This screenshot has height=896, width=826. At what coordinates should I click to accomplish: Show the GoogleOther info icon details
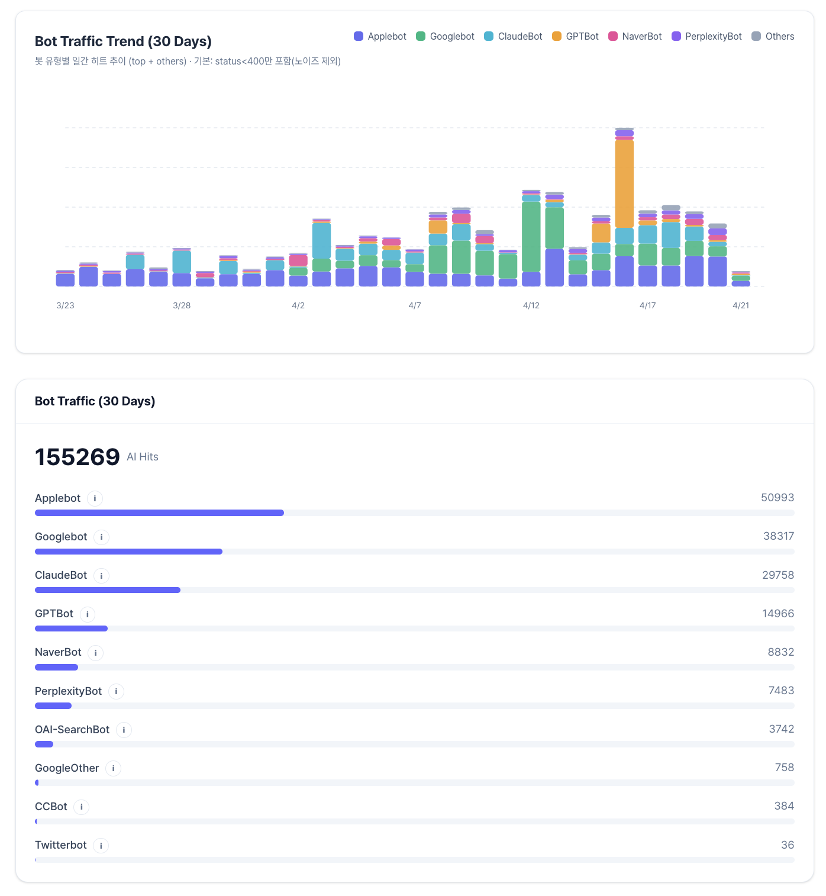[x=113, y=768]
